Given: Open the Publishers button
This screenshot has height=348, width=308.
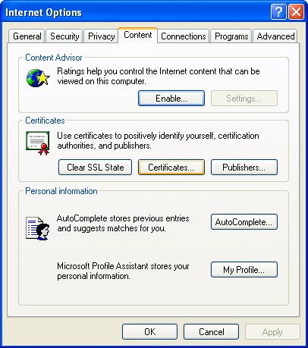Looking at the screenshot, I should coord(244,167).
